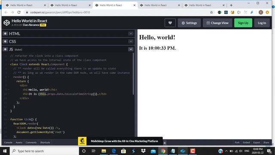Launch Microsoft Edge from taskbar
The image size is (275, 155).
(113, 151)
